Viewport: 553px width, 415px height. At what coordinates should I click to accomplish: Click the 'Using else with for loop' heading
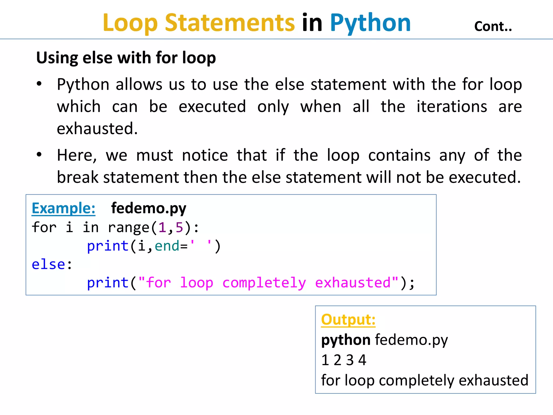click(x=126, y=58)
